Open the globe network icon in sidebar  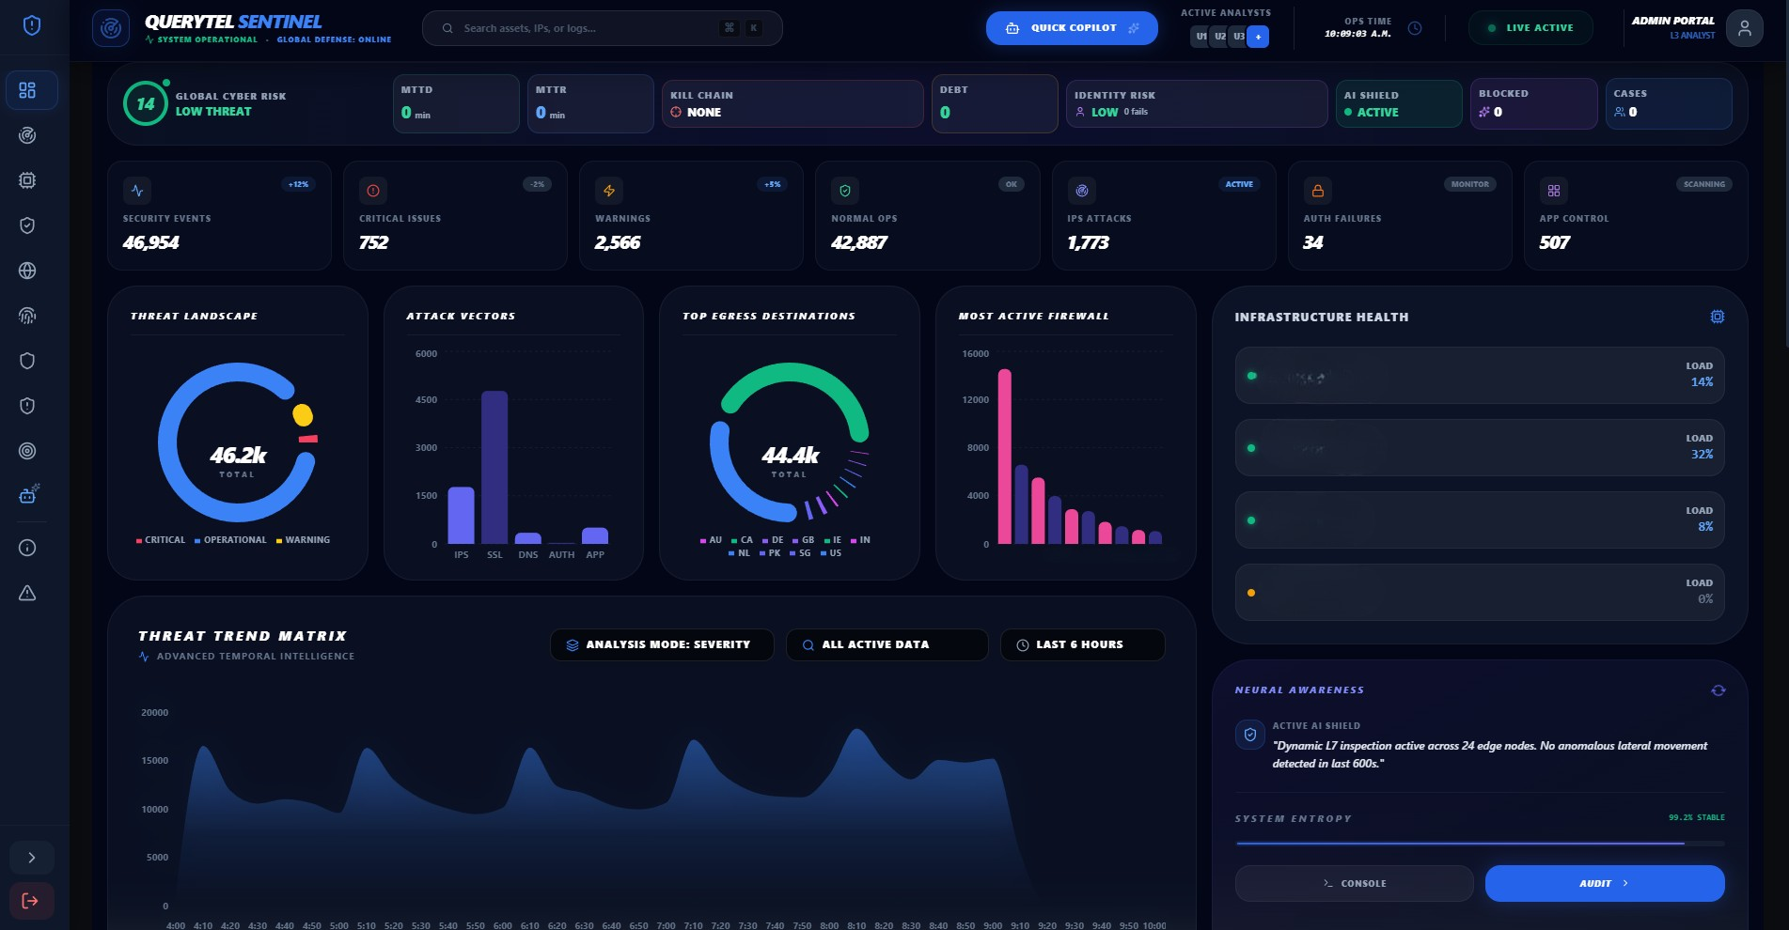pos(27,271)
